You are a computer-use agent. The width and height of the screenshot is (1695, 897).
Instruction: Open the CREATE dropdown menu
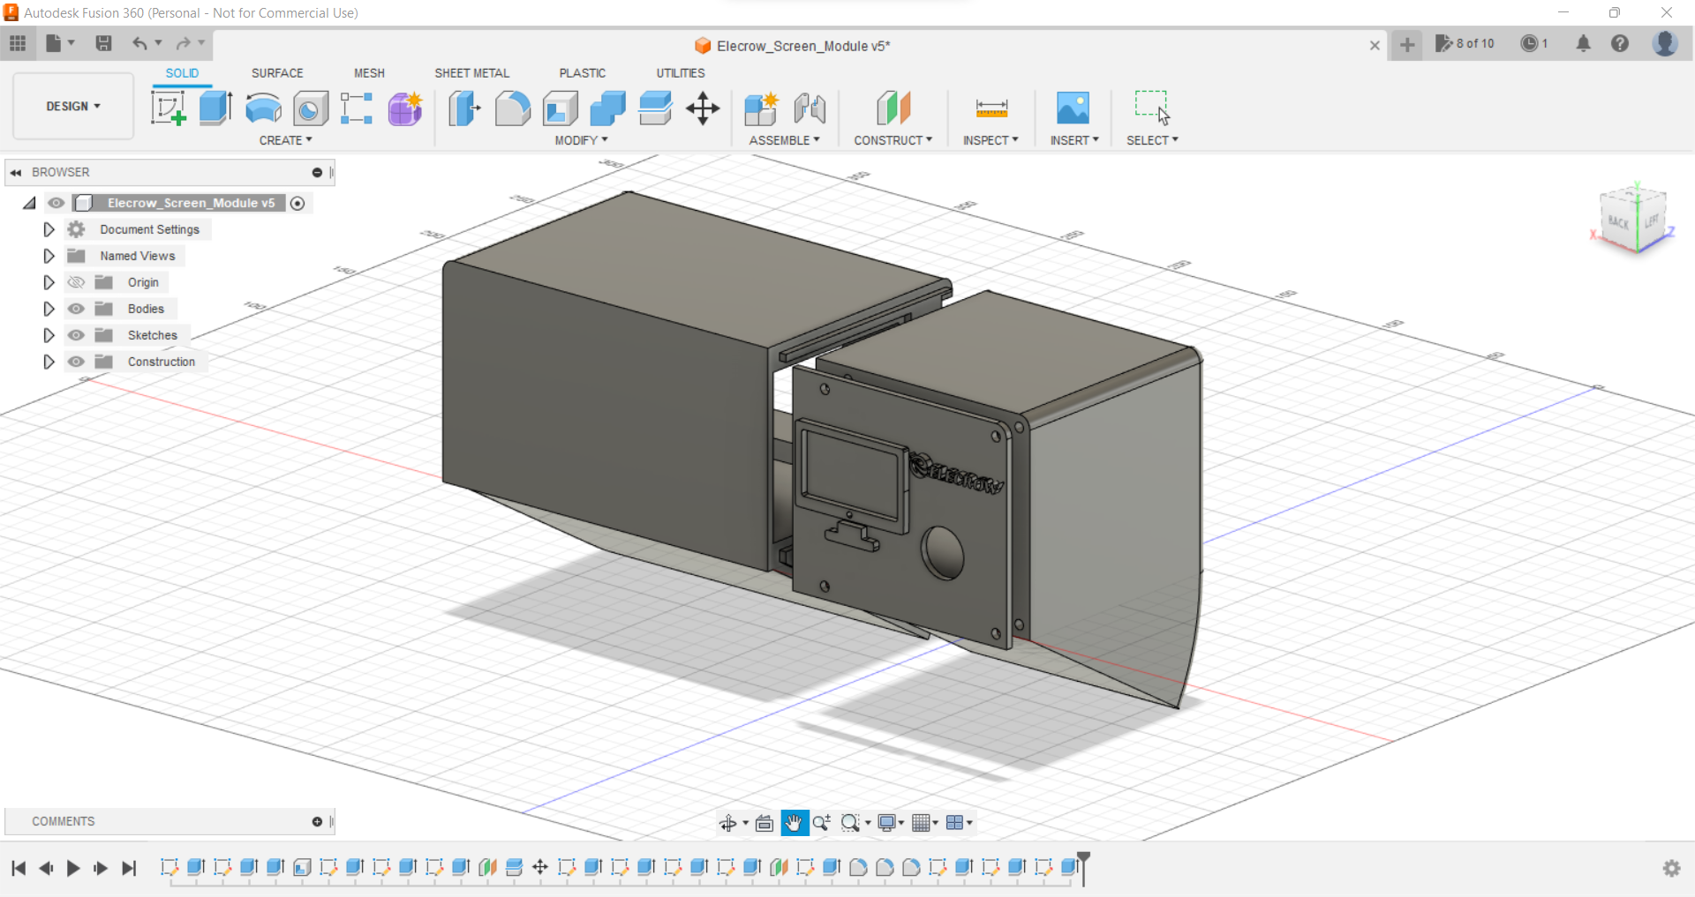point(285,139)
